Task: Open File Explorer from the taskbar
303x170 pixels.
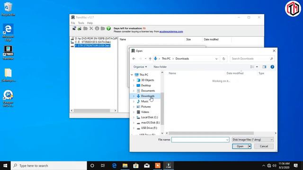Action: click(125, 166)
